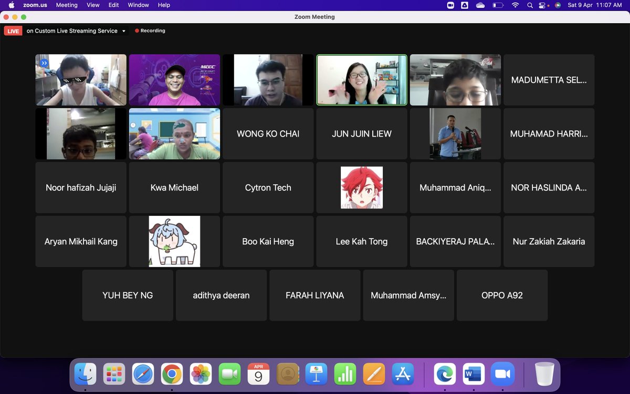Select Lee Kah Tong participant tile

[362, 242]
